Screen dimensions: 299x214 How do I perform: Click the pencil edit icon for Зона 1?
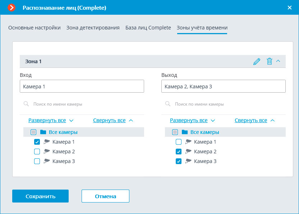(257, 61)
